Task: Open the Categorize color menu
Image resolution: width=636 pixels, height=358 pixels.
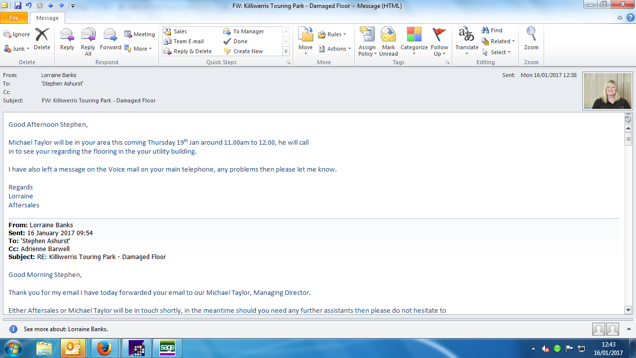Action: pyautogui.click(x=414, y=41)
